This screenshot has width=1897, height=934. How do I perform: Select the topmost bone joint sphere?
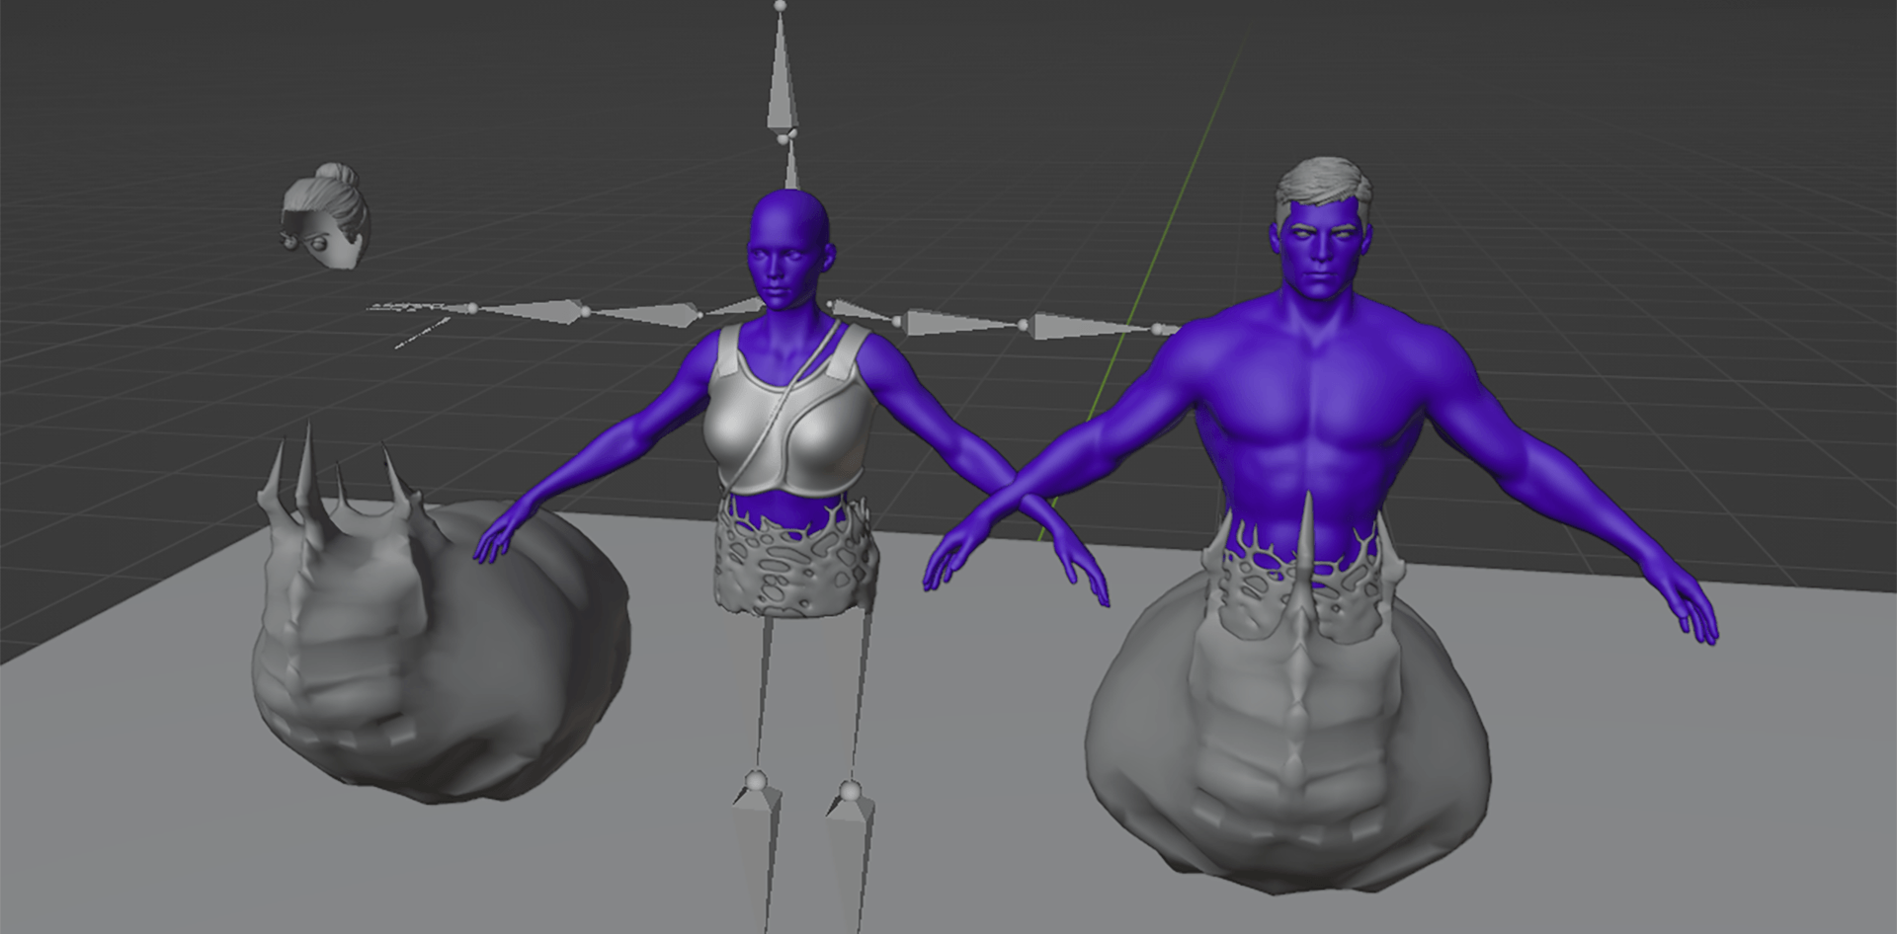[x=782, y=8]
